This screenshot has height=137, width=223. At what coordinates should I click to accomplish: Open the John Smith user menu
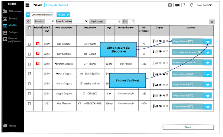[x=204, y=5]
